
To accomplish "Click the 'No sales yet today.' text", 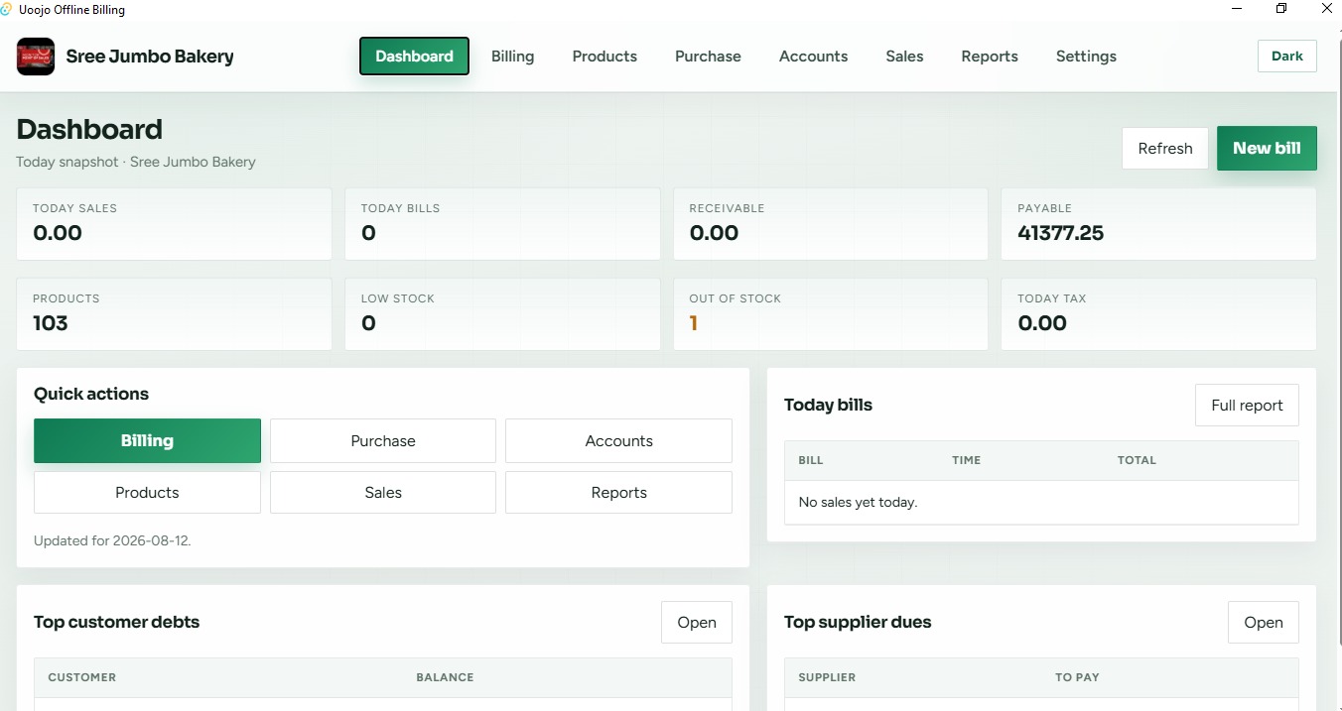I will tap(858, 502).
